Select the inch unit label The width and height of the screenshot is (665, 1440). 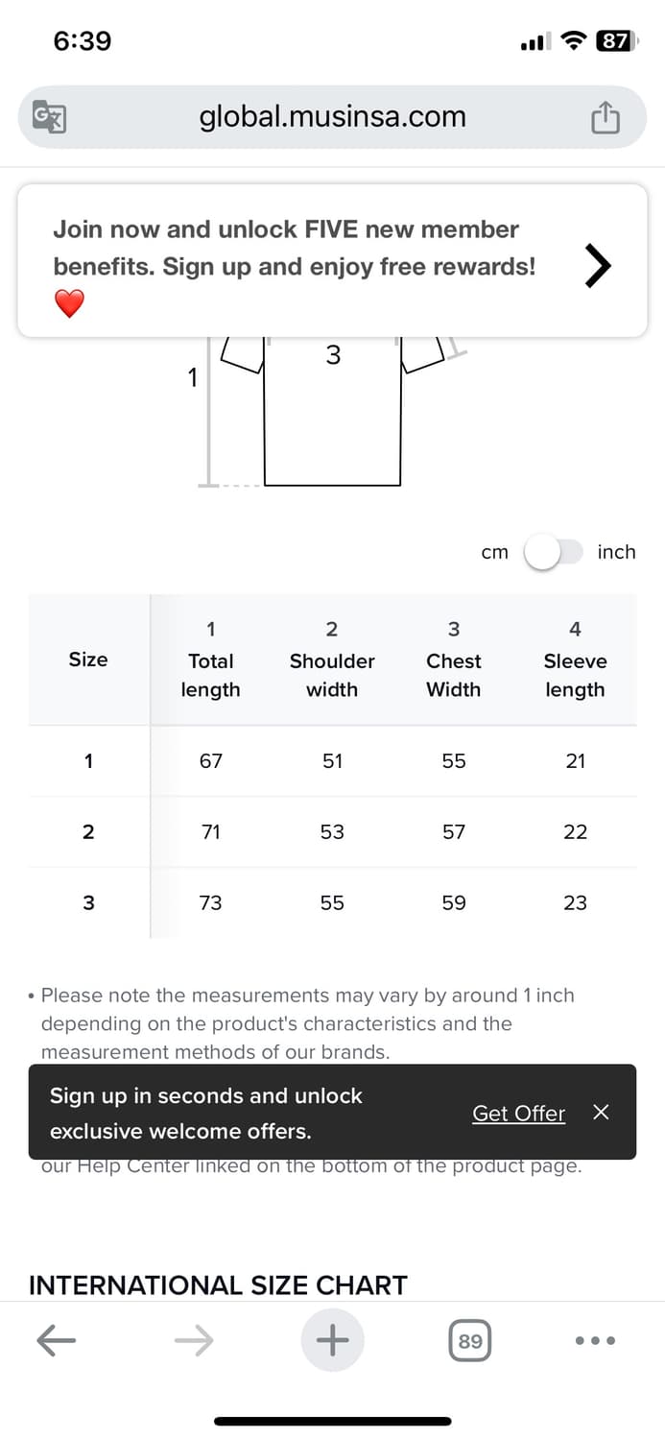tap(616, 552)
